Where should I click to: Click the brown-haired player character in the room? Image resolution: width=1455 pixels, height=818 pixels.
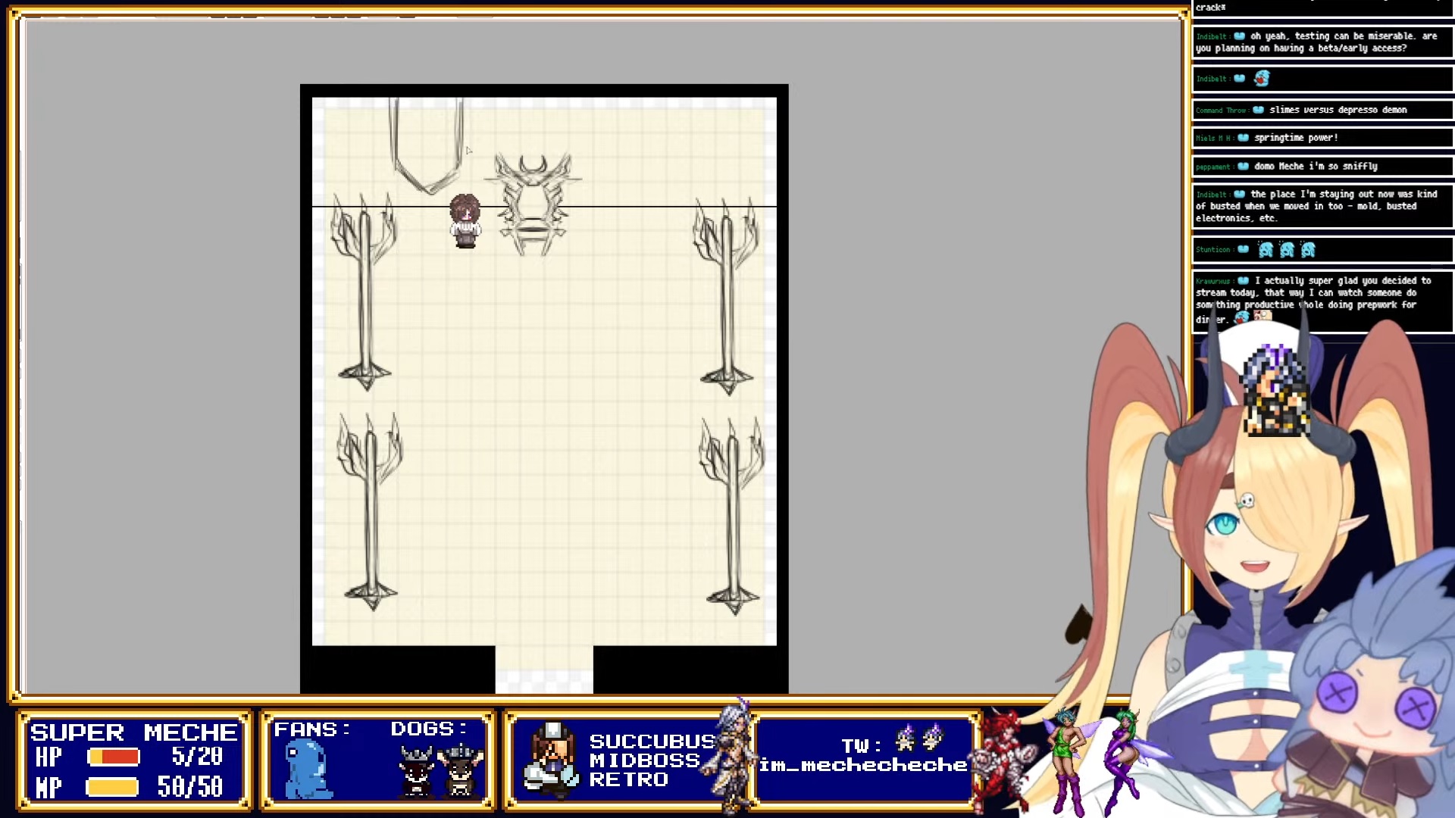pyautogui.click(x=465, y=220)
